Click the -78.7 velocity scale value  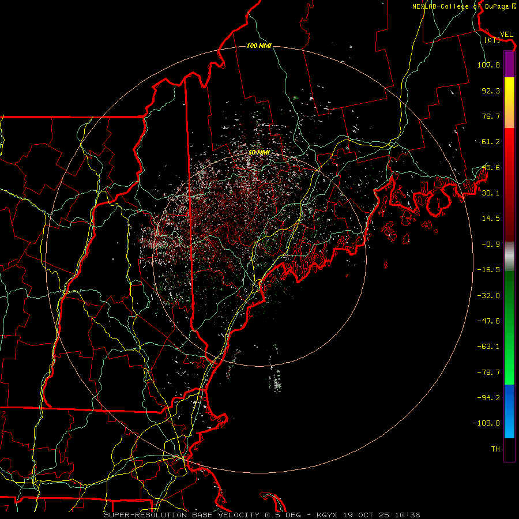(488, 373)
